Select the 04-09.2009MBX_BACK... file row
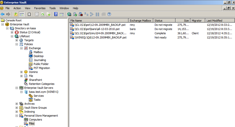235x127 pixels. tap(152, 33)
